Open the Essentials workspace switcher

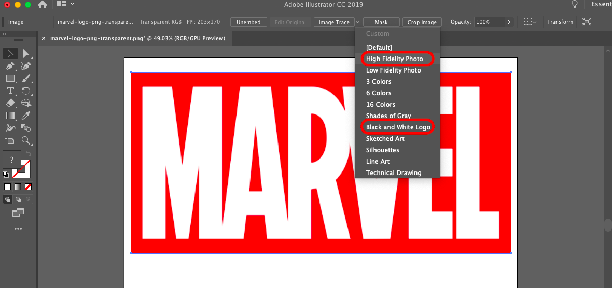pyautogui.click(x=602, y=5)
